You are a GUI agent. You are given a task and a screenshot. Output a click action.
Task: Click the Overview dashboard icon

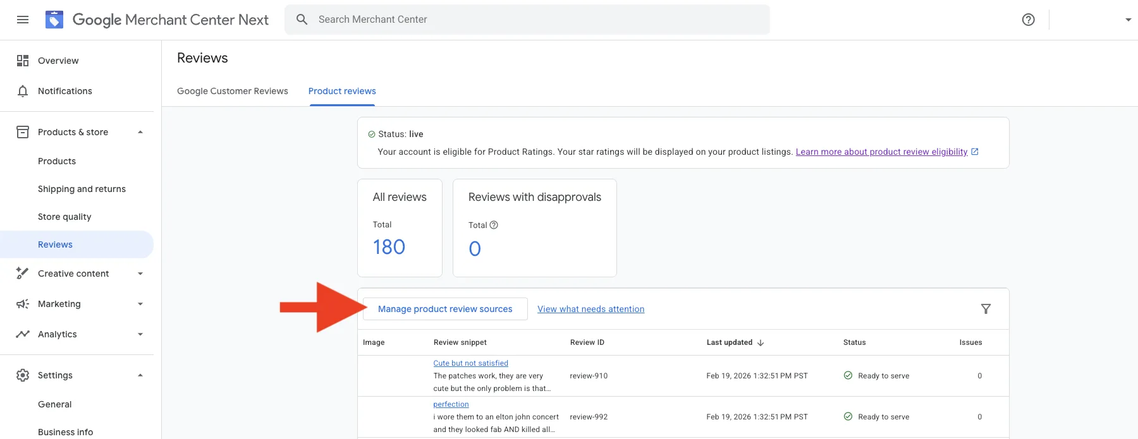23,61
